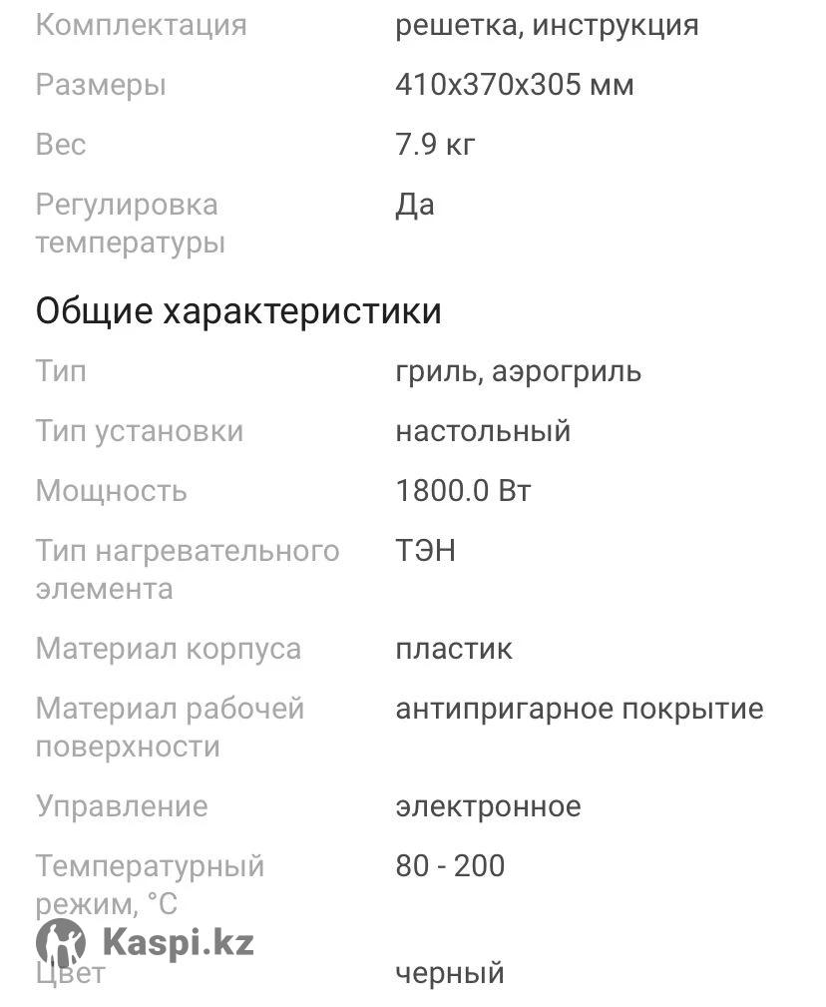Image resolution: width=826 pixels, height=1007 pixels.
Task: Select the Общие характеристики section heading
Action: click(x=238, y=311)
